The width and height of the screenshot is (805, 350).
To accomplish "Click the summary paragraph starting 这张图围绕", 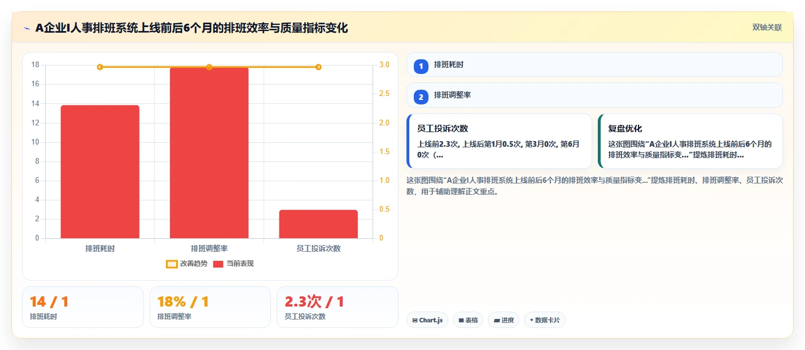I will pos(594,186).
